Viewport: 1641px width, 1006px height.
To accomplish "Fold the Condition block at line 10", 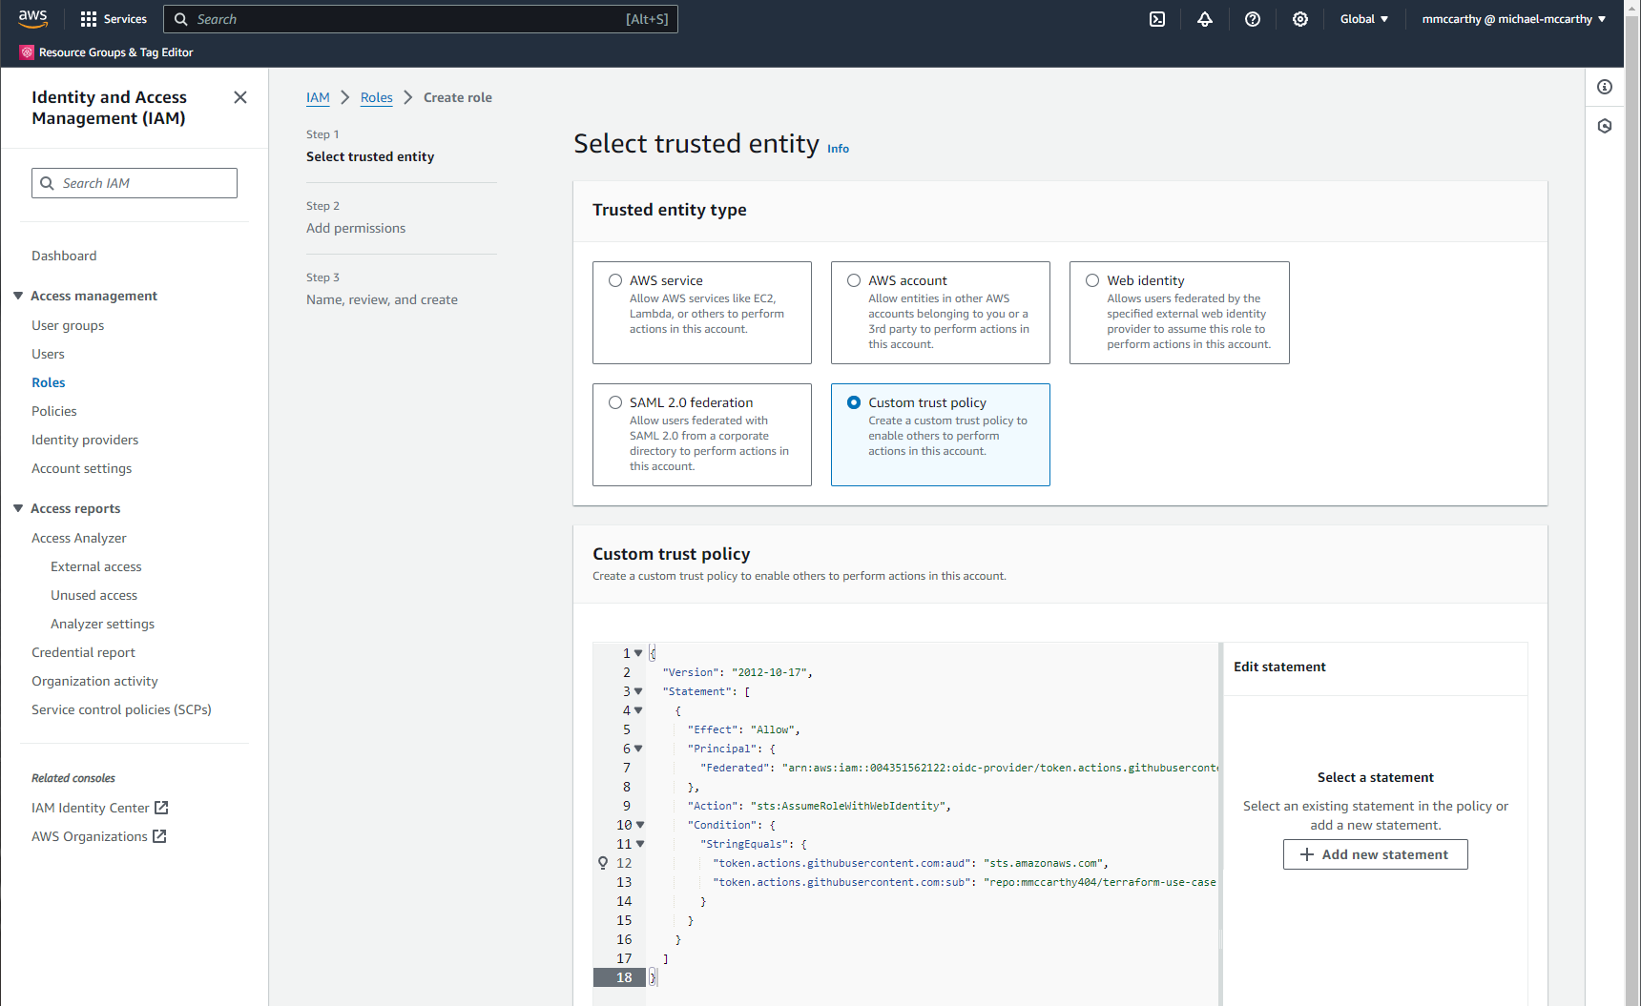I will (x=640, y=825).
